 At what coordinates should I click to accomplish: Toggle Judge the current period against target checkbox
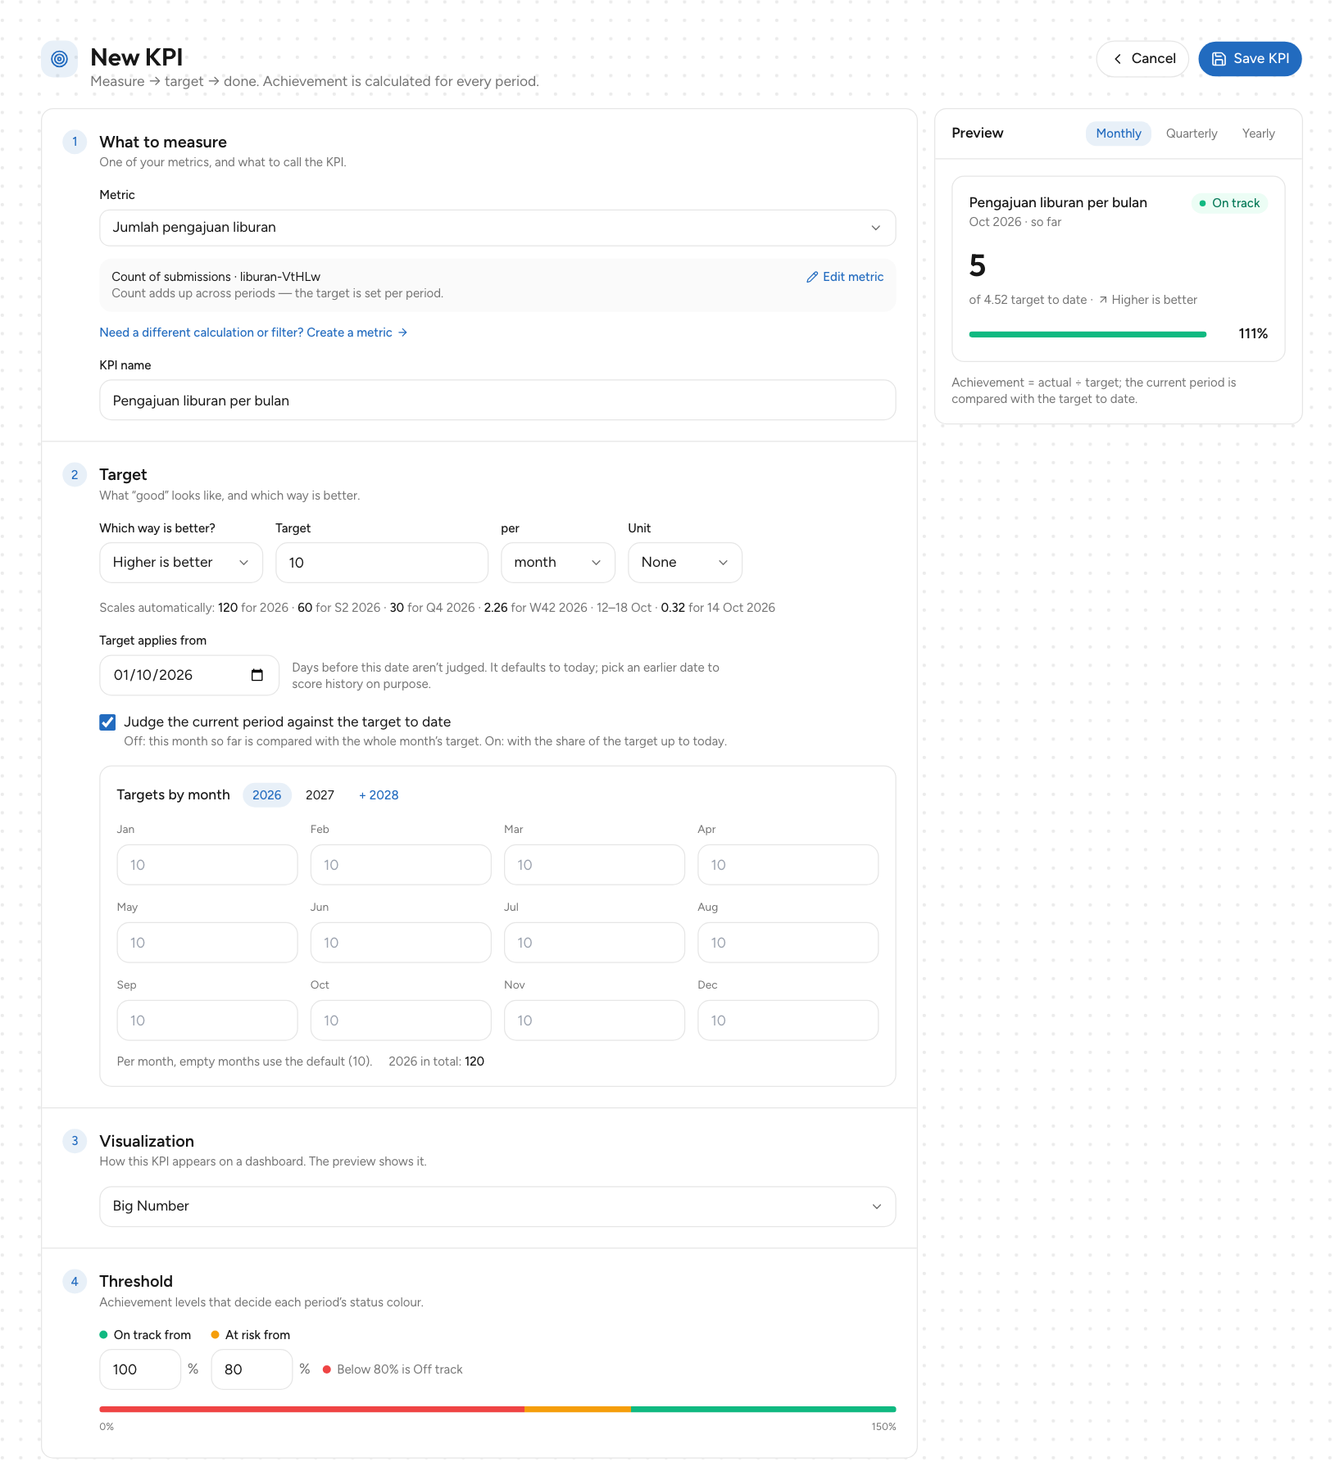click(107, 722)
